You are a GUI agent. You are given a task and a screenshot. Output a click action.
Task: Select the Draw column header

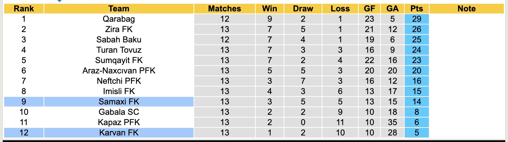303,9
